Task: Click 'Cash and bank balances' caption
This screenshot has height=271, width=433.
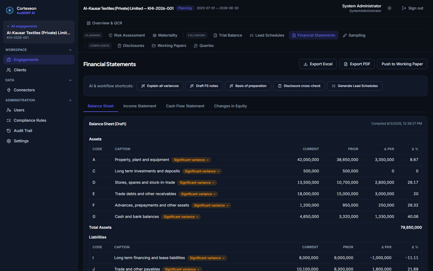Action: point(137,217)
